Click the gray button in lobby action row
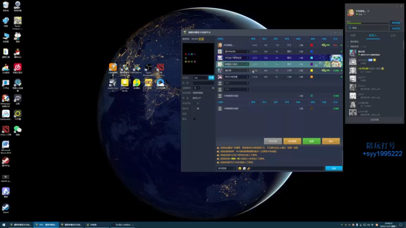 click(x=273, y=141)
